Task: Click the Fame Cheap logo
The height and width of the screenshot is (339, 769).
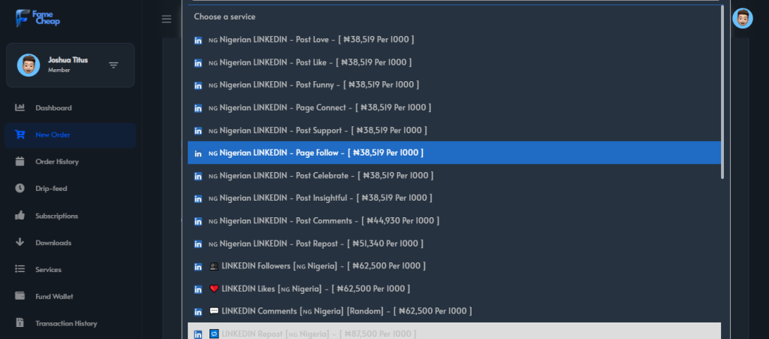Action: (x=38, y=18)
